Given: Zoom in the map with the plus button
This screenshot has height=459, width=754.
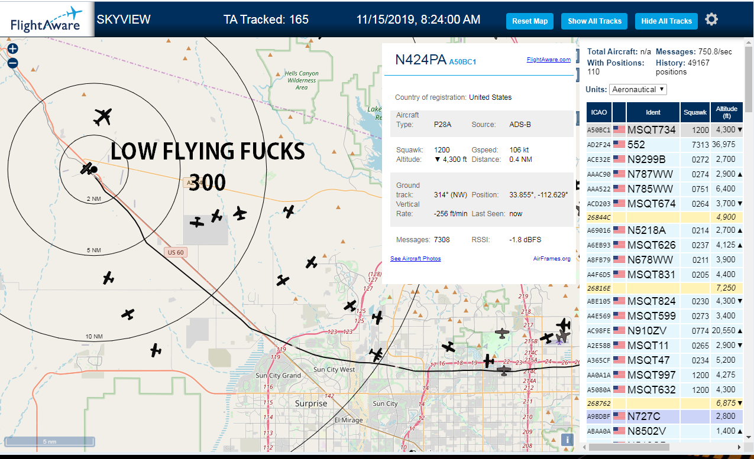Looking at the screenshot, I should tap(12, 49).
